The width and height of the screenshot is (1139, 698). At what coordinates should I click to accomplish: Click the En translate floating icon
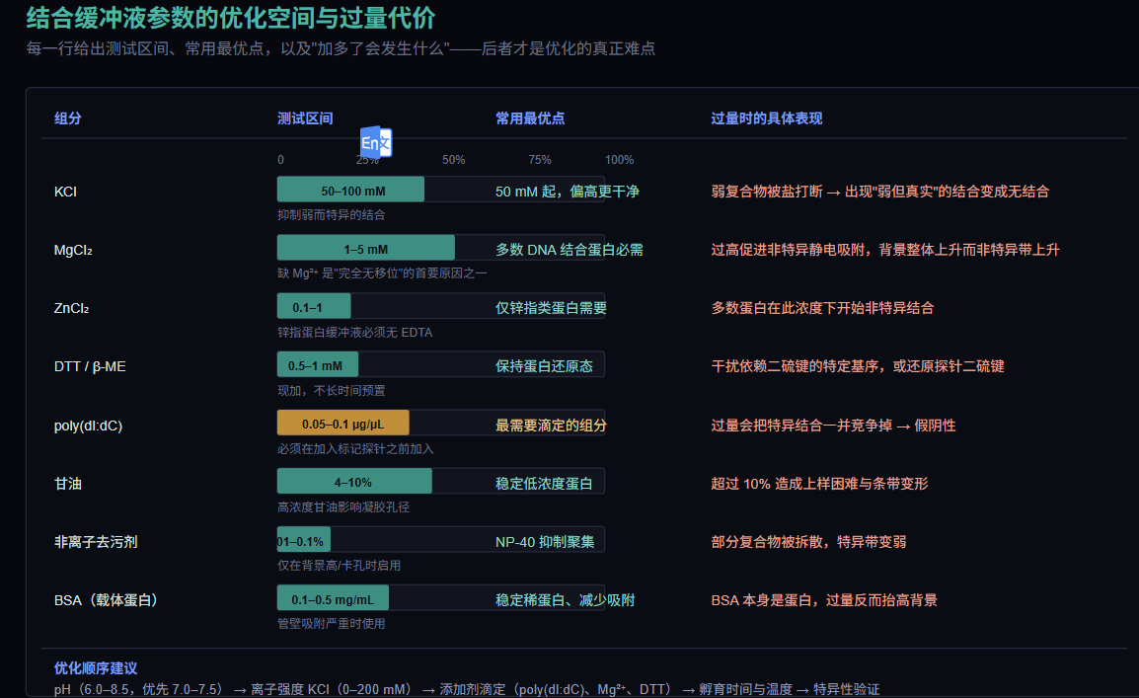point(376,142)
